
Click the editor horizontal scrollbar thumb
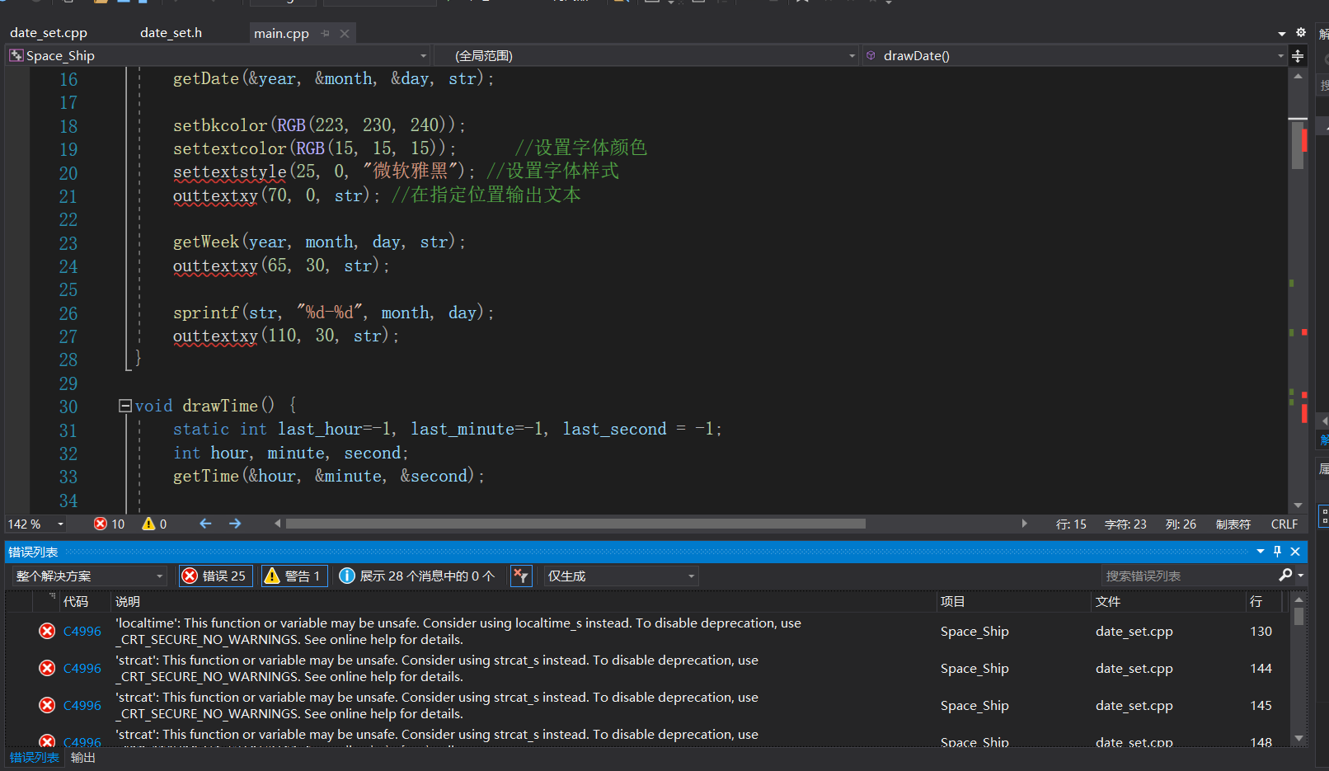[575, 524]
